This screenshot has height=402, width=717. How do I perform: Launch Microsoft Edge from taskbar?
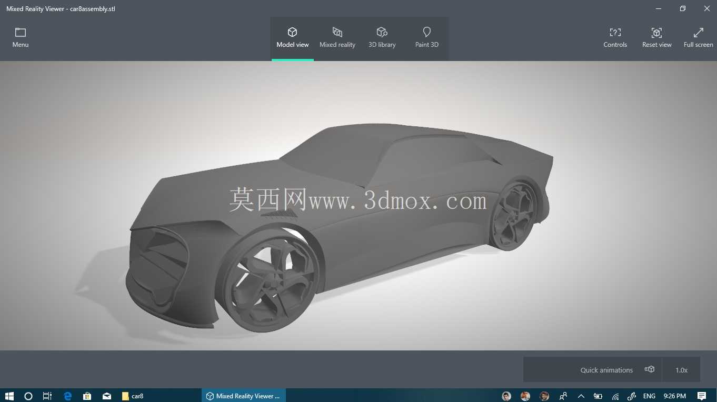coord(67,396)
